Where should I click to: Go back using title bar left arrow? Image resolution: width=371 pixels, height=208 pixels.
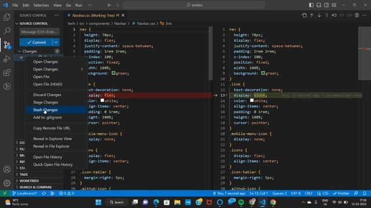[110, 5]
